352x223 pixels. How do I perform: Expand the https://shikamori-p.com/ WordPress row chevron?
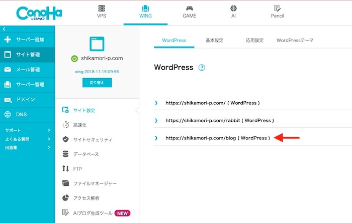coord(156,103)
